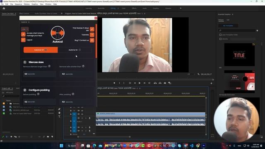Select the Type tool
The width and height of the screenshot is (265, 149).
coord(59,117)
